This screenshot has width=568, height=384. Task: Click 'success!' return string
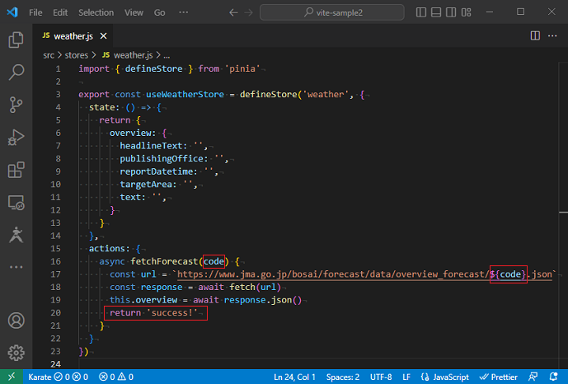click(172, 312)
